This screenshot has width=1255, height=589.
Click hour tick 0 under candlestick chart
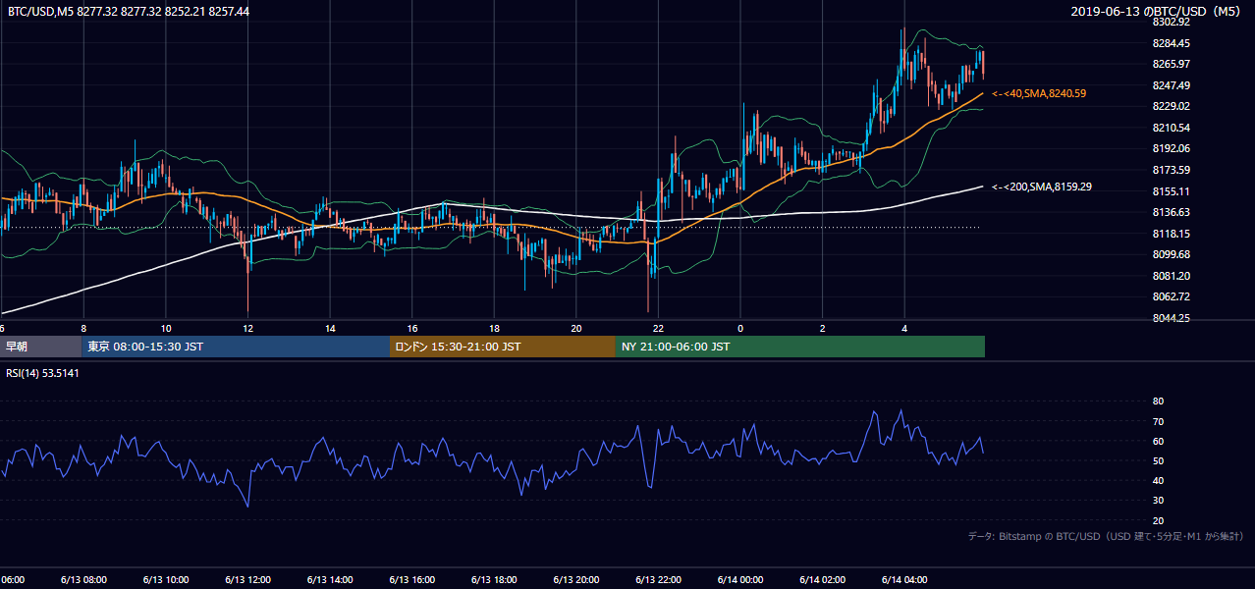point(740,328)
